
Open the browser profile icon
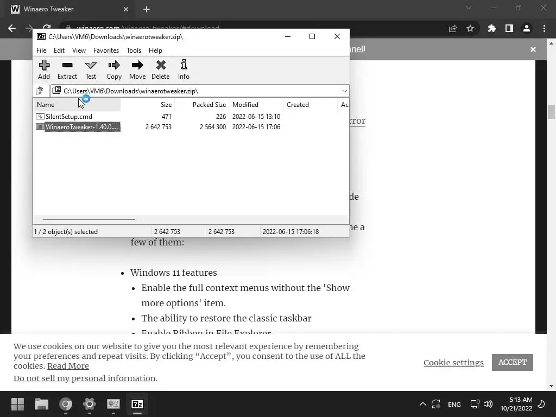point(527,28)
